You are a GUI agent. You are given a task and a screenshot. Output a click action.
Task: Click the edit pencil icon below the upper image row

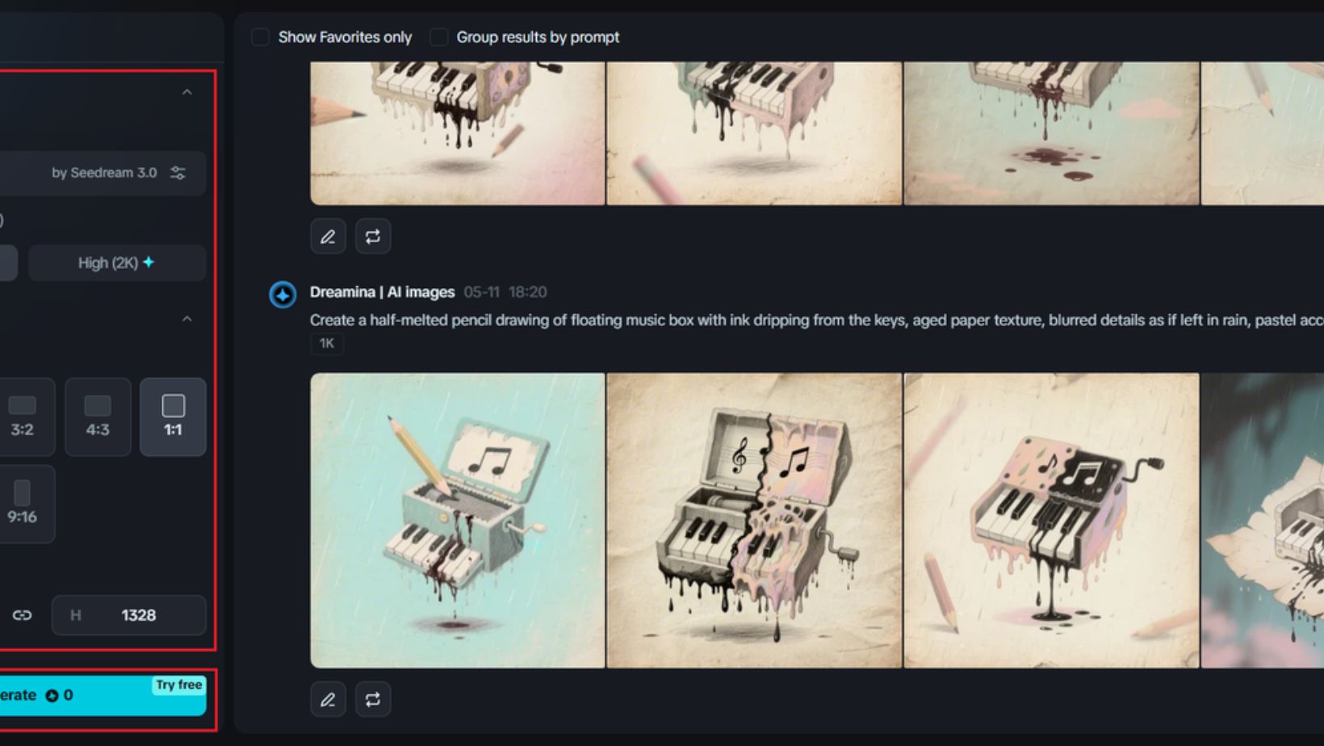coord(328,237)
